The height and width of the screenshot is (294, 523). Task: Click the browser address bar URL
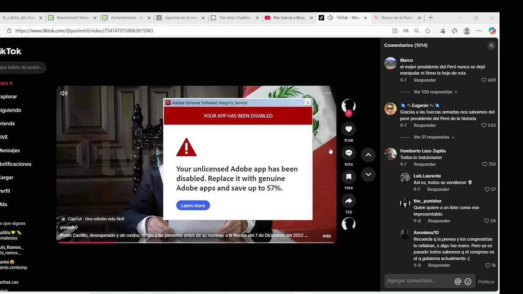84,31
